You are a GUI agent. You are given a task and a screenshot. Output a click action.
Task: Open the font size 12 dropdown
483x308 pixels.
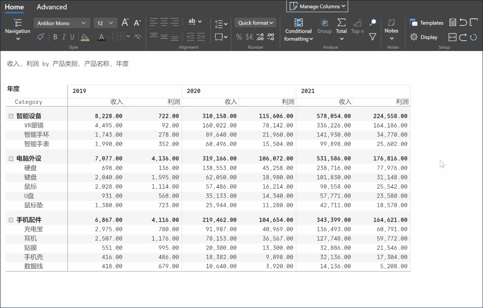pos(106,23)
